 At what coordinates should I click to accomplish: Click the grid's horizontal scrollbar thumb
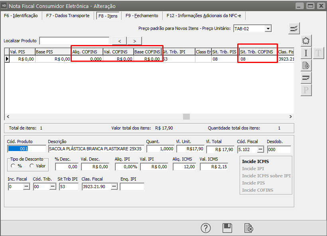(x=186, y=117)
